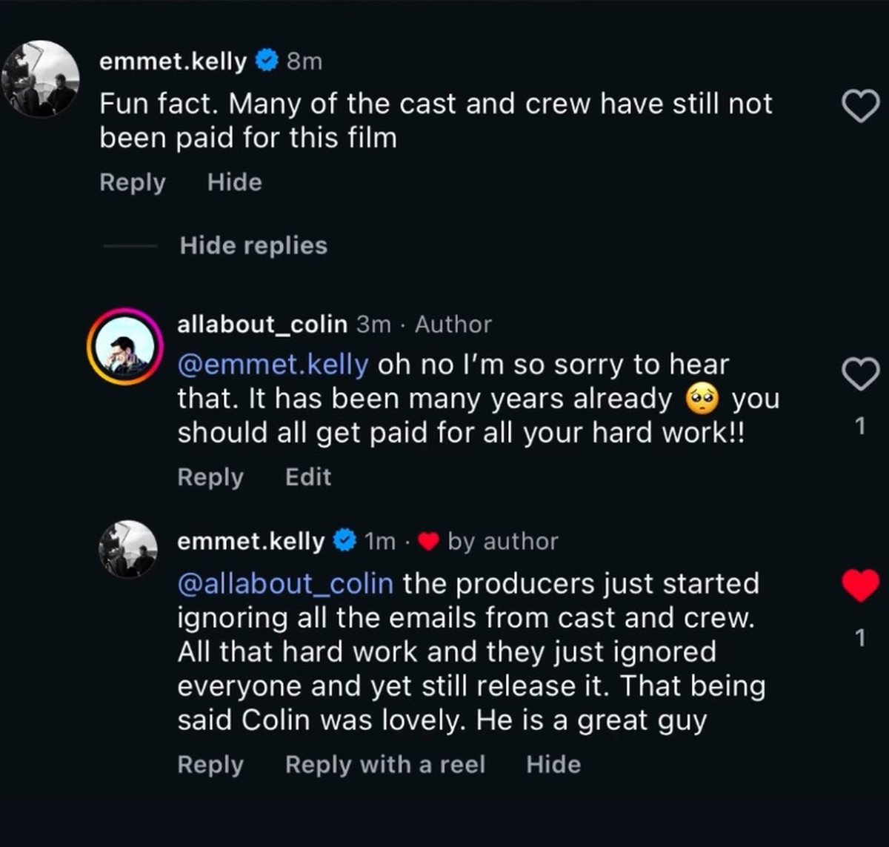Open allabout_colin's story ring avatar
This screenshot has width=889, height=847.
124,345
